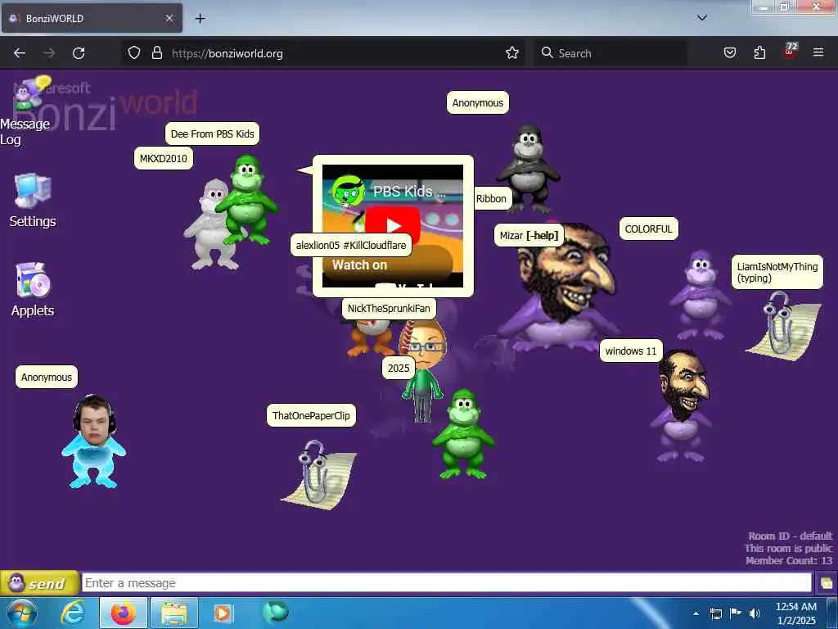Open the Windows Start button

click(21, 613)
